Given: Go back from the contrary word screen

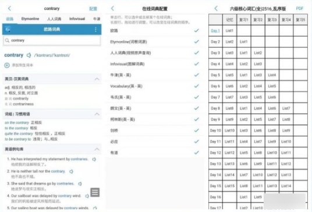Looking at the screenshot, I should click(9, 8).
